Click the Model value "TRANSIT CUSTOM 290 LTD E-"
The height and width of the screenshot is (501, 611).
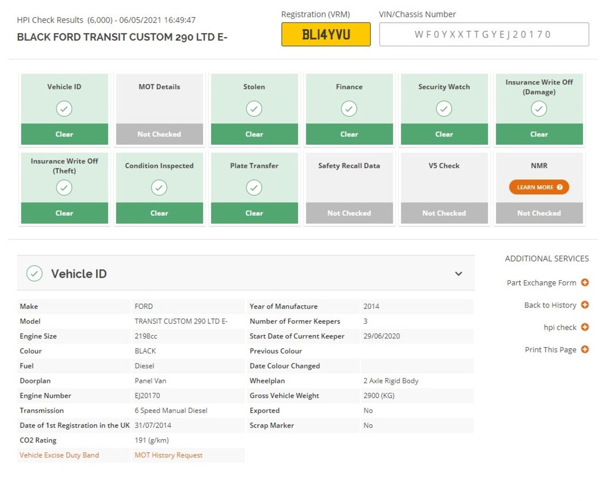[181, 321]
